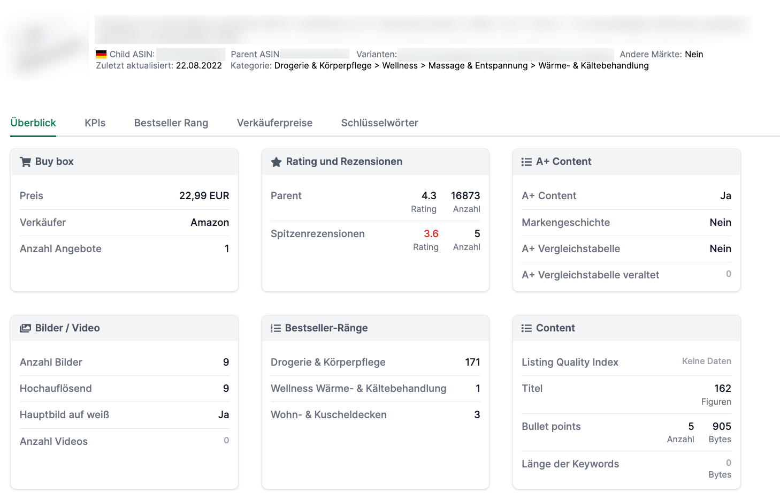Click the numbered list icon beside Bestseller-Ränge
The width and height of the screenshot is (780, 499).
(276, 328)
